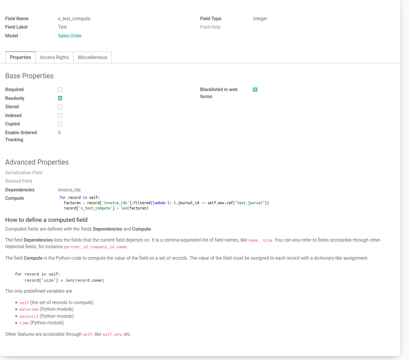Screen dimensions: 409x360
Task: Uncheck Blacklisted in web forms
Action: pyautogui.click(x=255, y=89)
